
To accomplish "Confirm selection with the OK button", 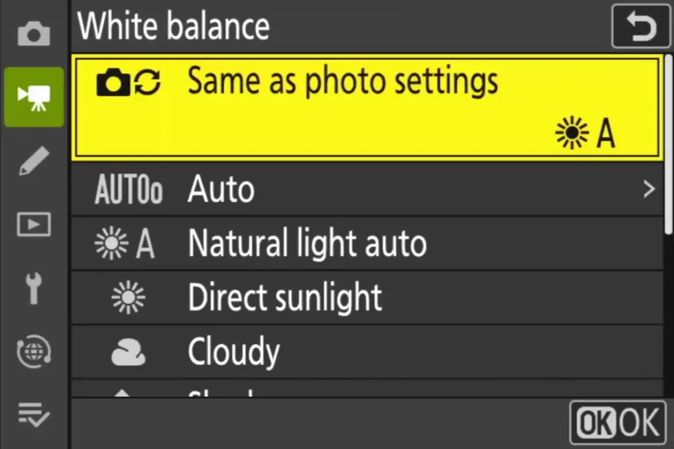I will click(x=618, y=422).
